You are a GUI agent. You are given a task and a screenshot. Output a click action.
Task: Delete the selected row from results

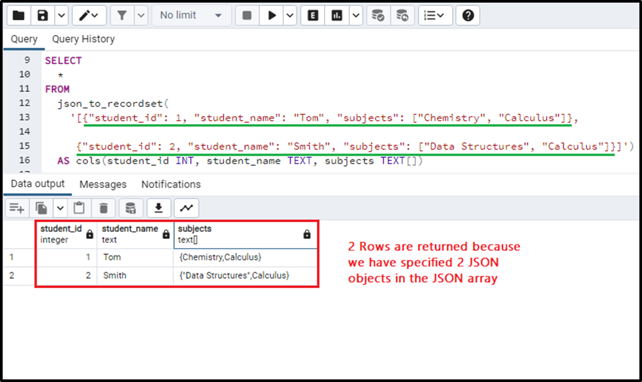103,208
